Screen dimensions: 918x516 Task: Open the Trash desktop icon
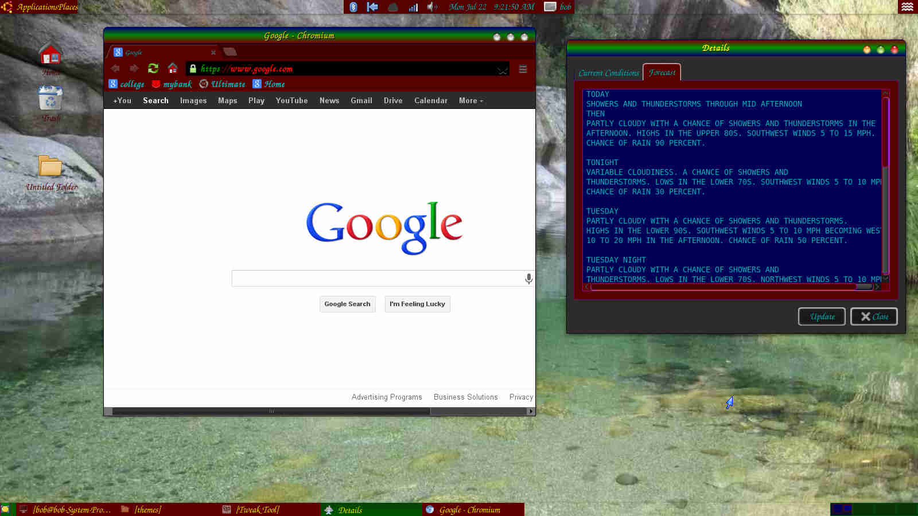[x=50, y=103]
